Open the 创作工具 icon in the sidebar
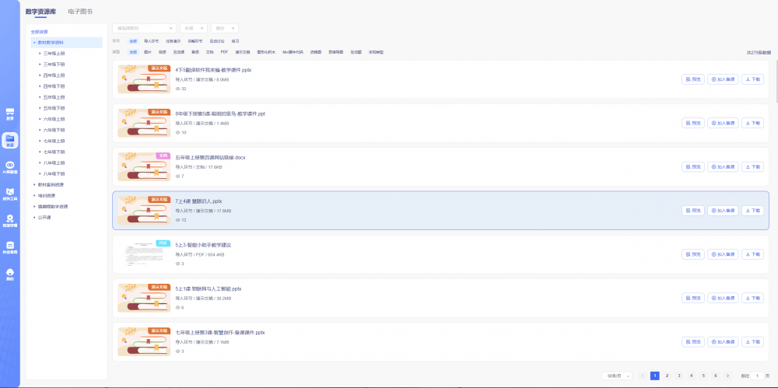This screenshot has height=388, width=778. 10,194
